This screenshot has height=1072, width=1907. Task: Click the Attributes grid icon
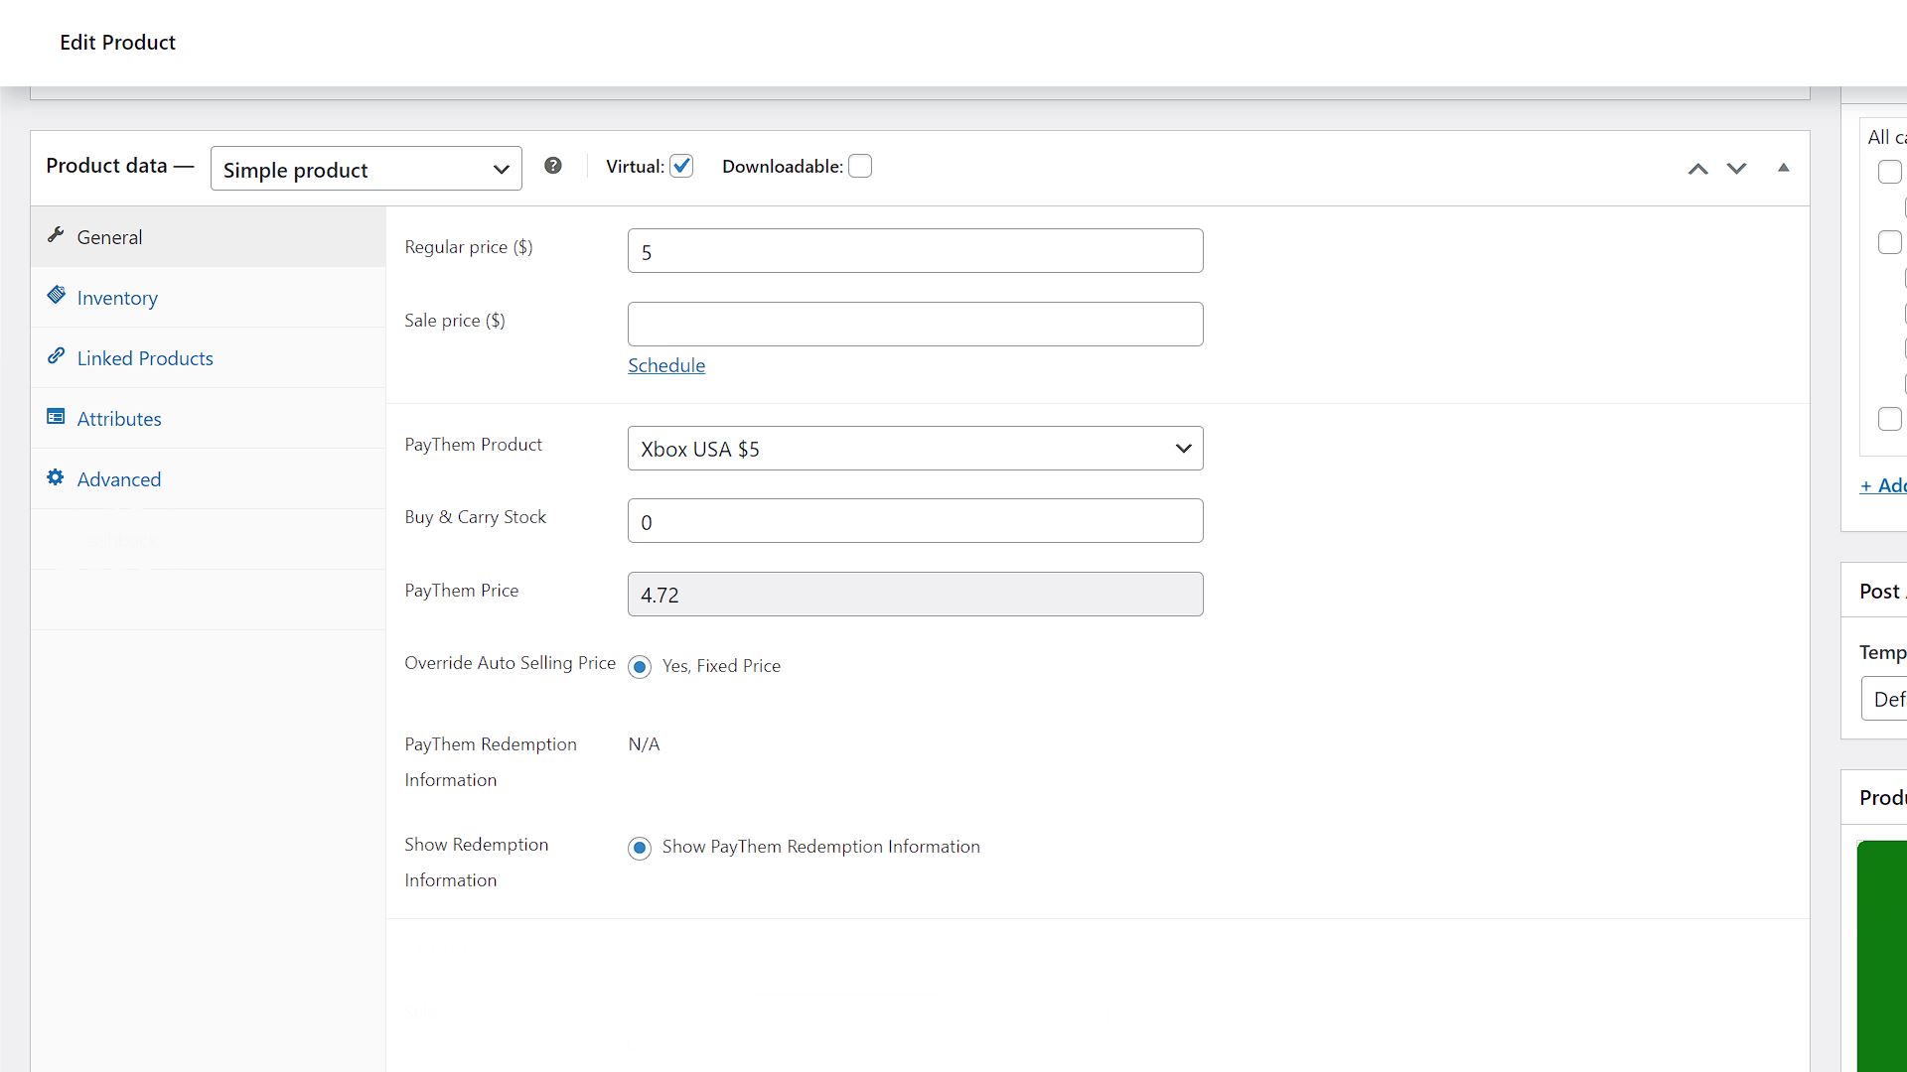click(55, 416)
